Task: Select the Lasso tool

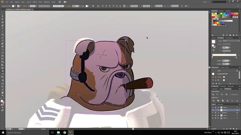Action: [x=3, y=22]
